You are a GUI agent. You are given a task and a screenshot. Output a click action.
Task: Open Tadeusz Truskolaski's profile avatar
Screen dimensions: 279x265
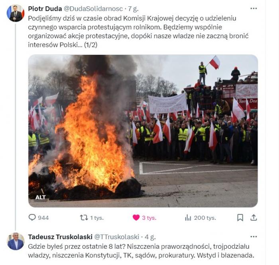click(x=16, y=241)
